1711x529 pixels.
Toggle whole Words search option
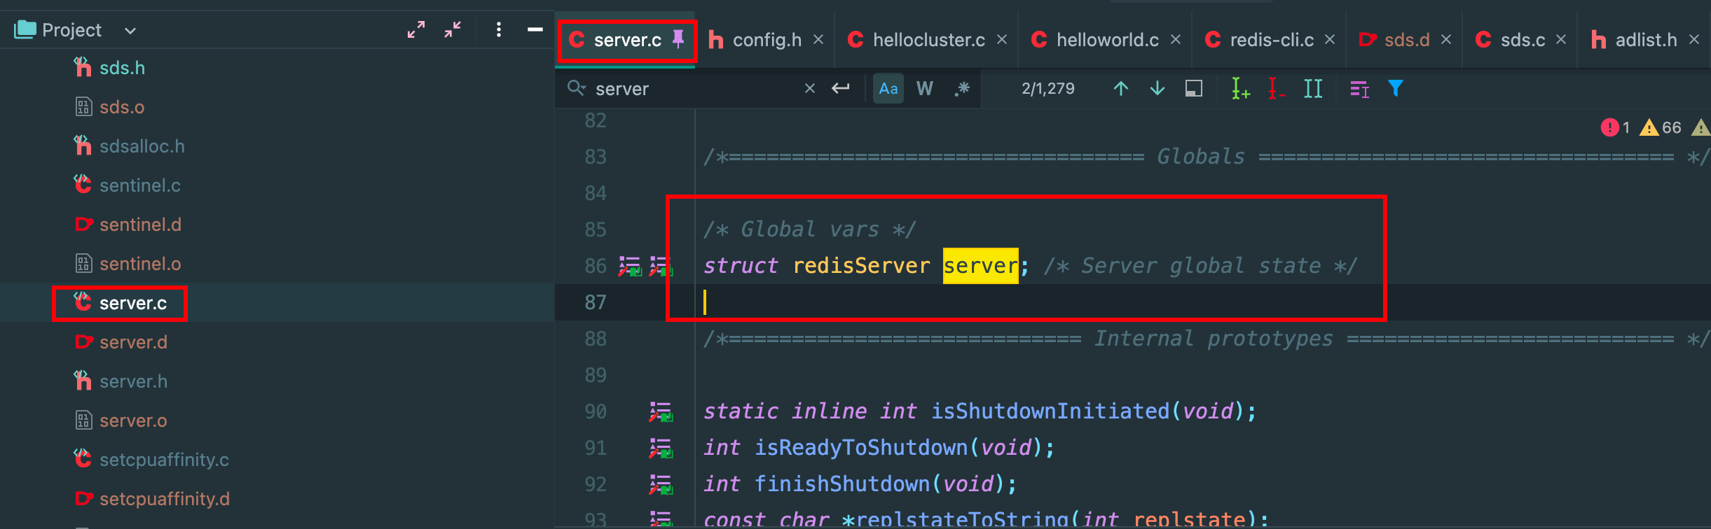coord(924,89)
